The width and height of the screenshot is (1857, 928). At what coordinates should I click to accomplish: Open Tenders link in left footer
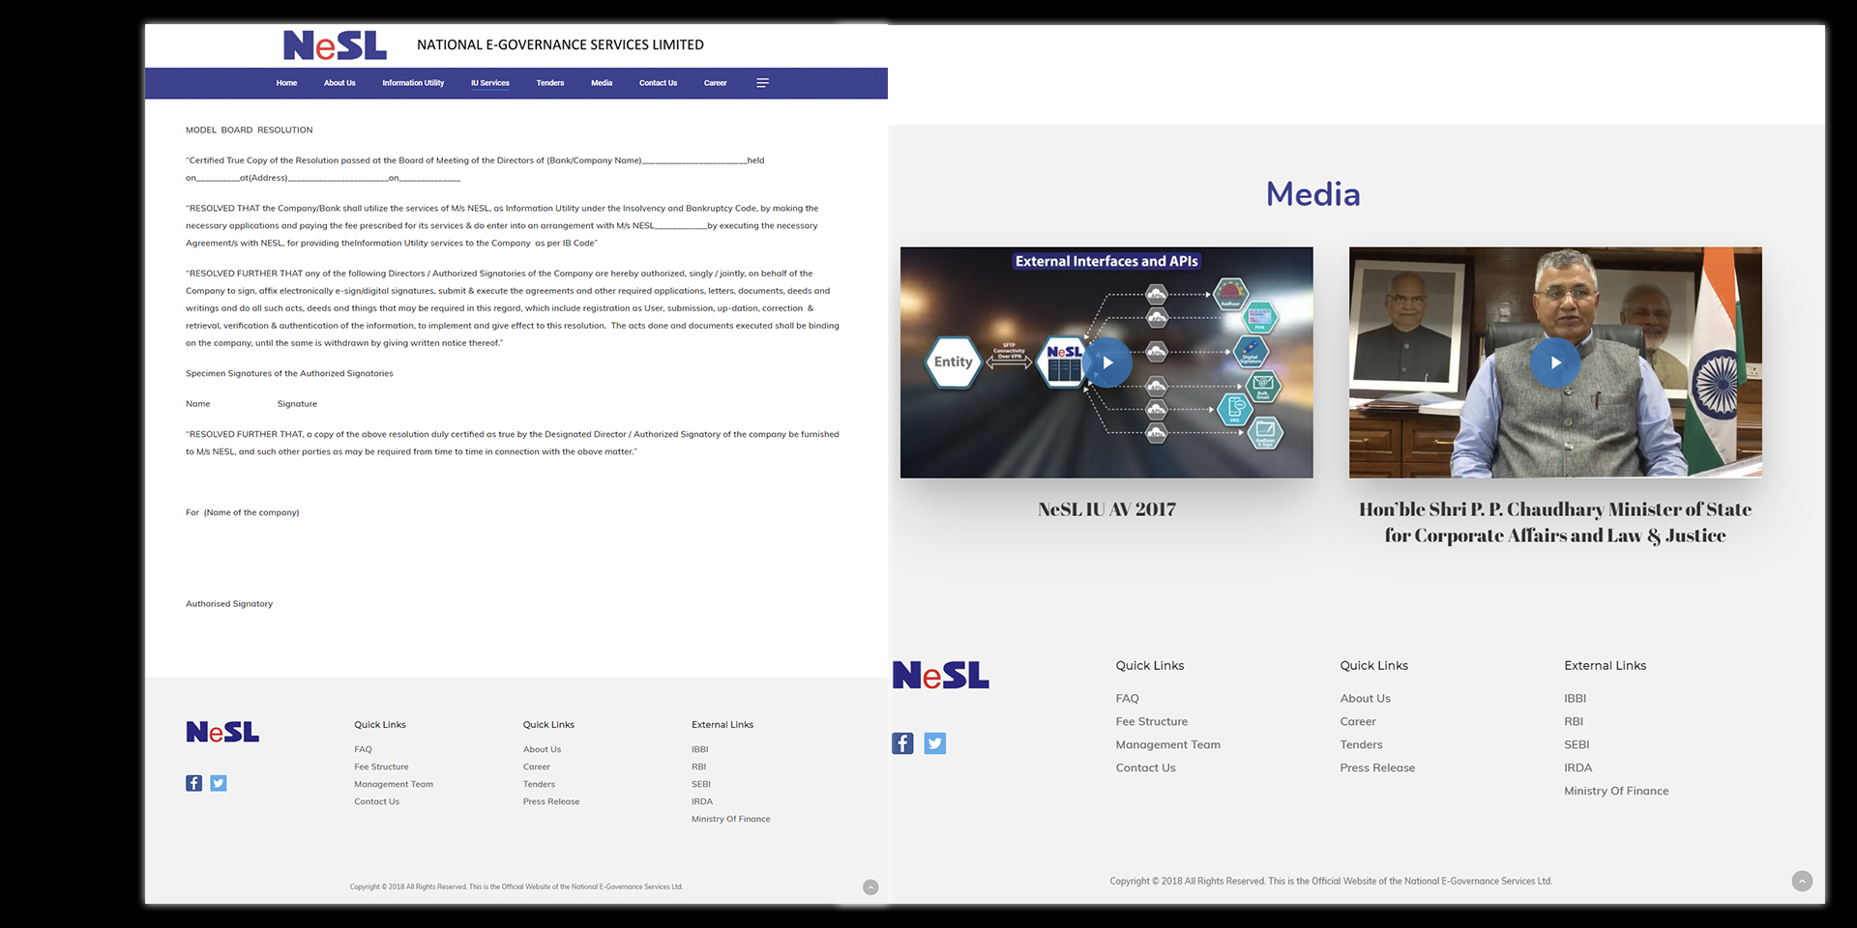(x=539, y=784)
